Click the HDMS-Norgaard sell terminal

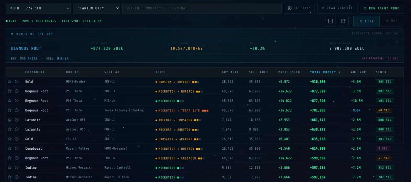(116, 148)
